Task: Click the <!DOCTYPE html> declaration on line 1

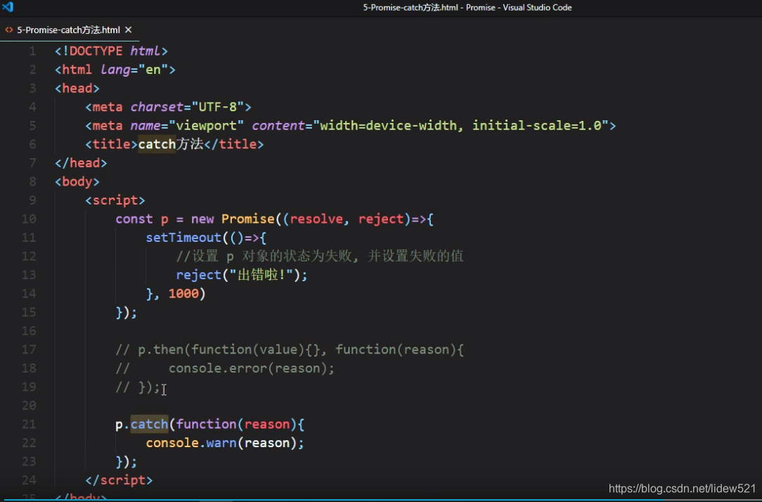Action: 111,51
